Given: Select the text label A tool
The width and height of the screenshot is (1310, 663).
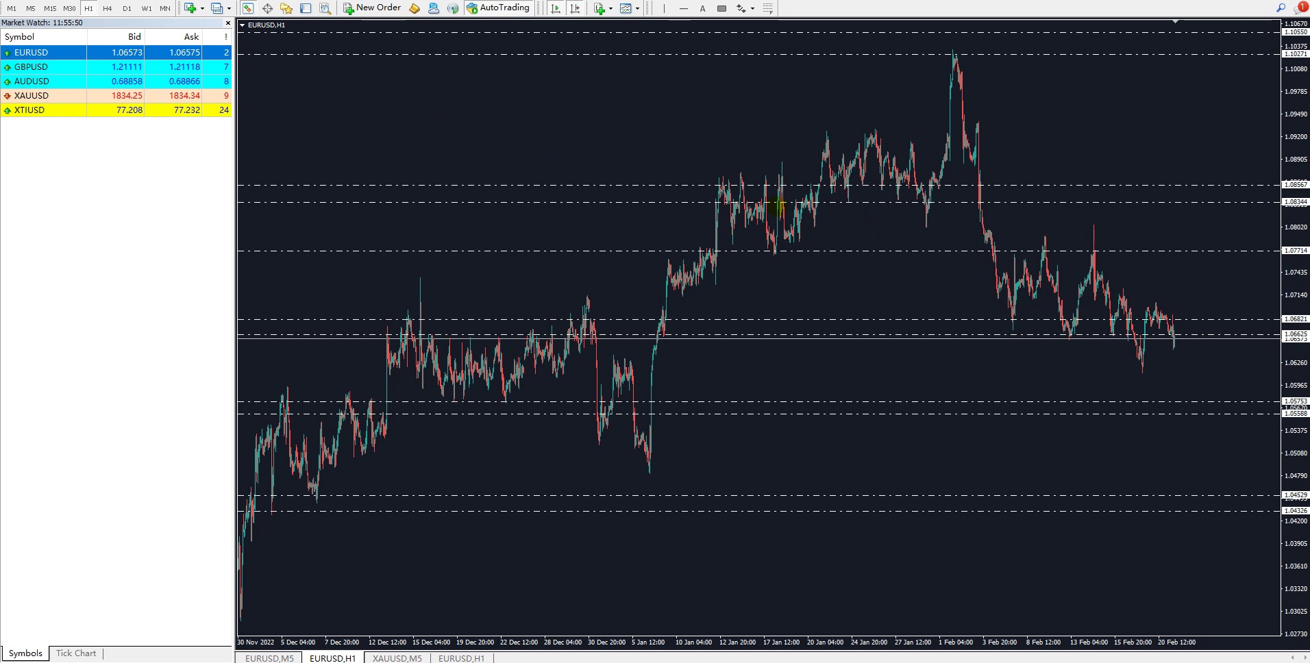Looking at the screenshot, I should [x=702, y=8].
